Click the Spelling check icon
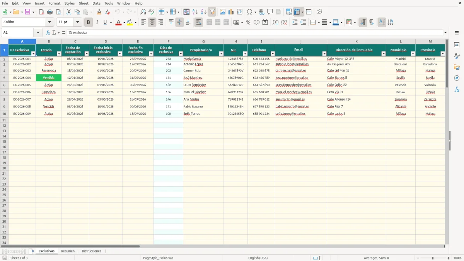464x261 pixels. (x=152, y=12)
